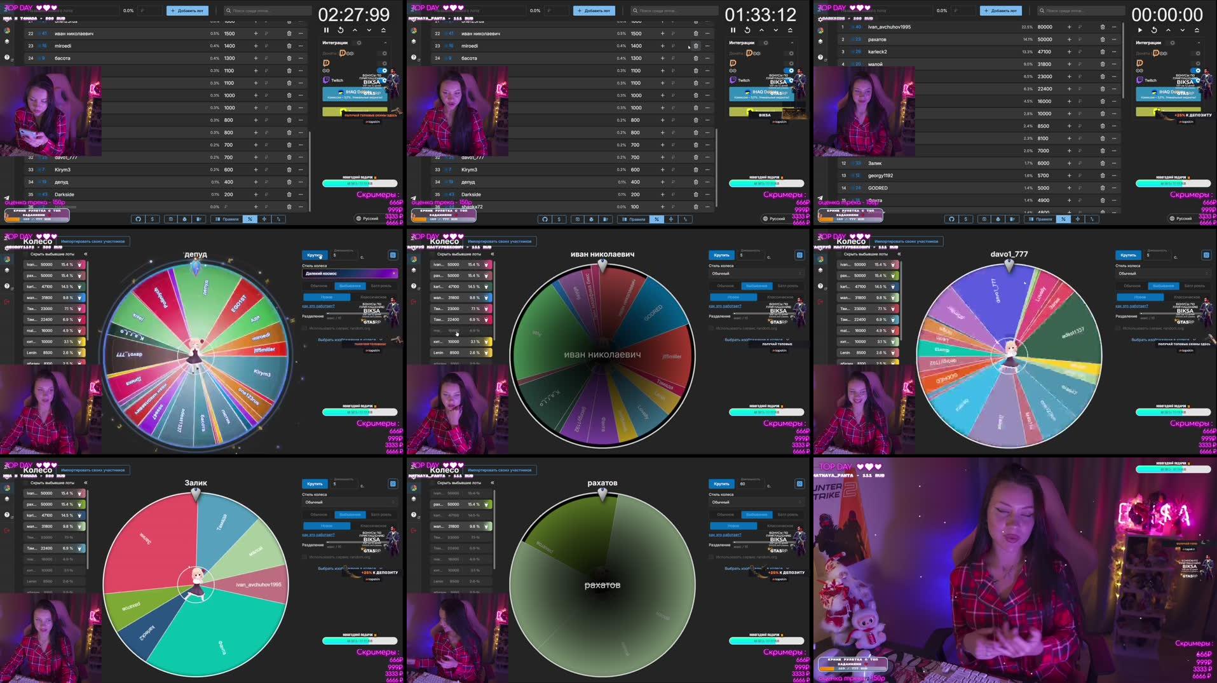Pause the timer showing 02:27:99
This screenshot has width=1217, height=683.
pos(327,30)
